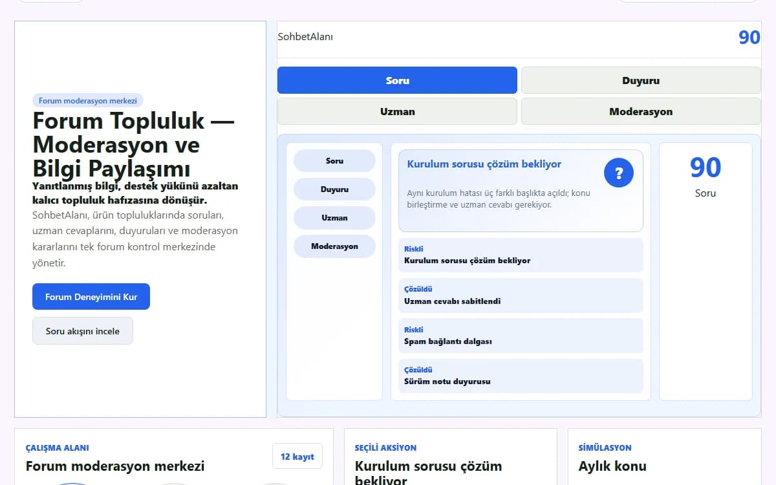Screen dimensions: 776x485
Task: Select the Duyuru pill in the sidebar
Action: (334, 189)
